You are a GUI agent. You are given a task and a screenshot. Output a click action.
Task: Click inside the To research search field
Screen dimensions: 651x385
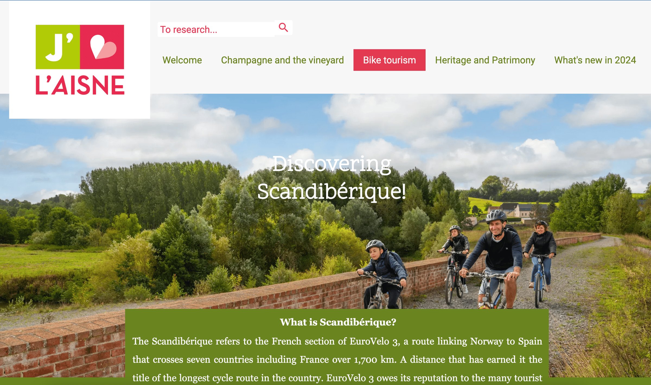(x=216, y=29)
